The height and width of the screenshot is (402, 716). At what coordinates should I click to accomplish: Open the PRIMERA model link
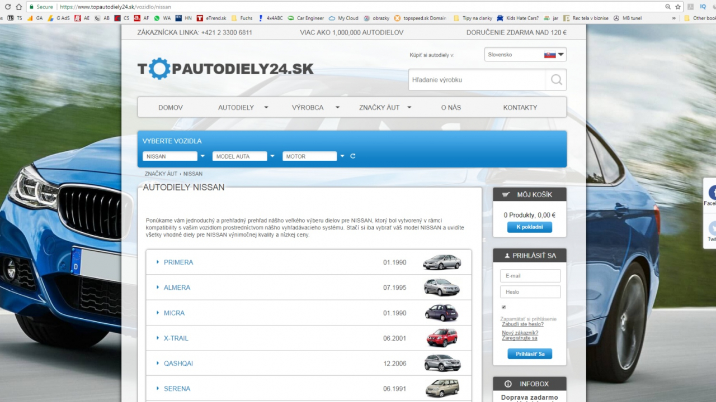pos(178,262)
